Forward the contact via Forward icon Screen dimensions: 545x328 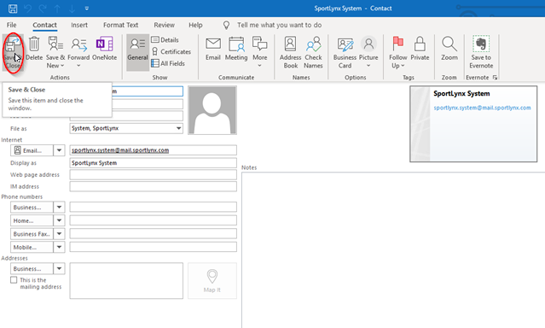pos(78,52)
